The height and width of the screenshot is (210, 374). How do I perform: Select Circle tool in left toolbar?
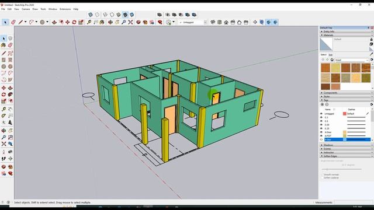tap(4, 66)
